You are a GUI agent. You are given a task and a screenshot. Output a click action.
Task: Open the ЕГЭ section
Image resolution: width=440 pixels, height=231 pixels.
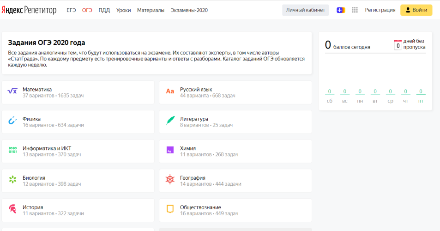(71, 10)
